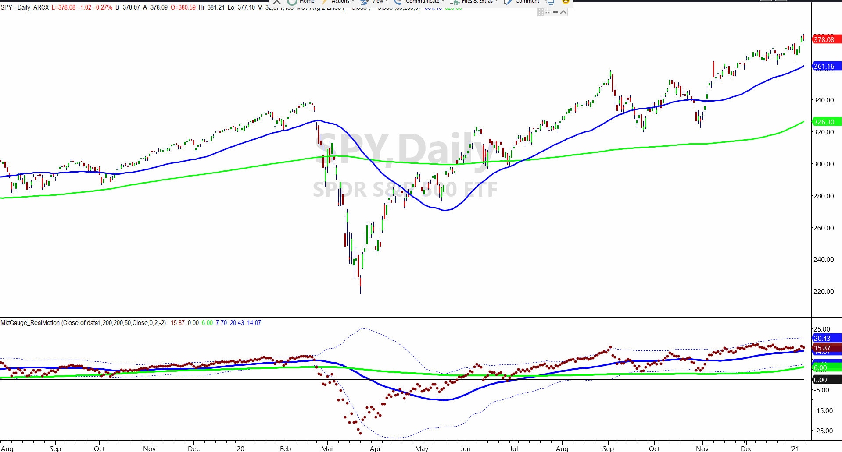Minimize the session toolbar with dash icon
Viewport: 842px width, 452px height.
point(555,12)
